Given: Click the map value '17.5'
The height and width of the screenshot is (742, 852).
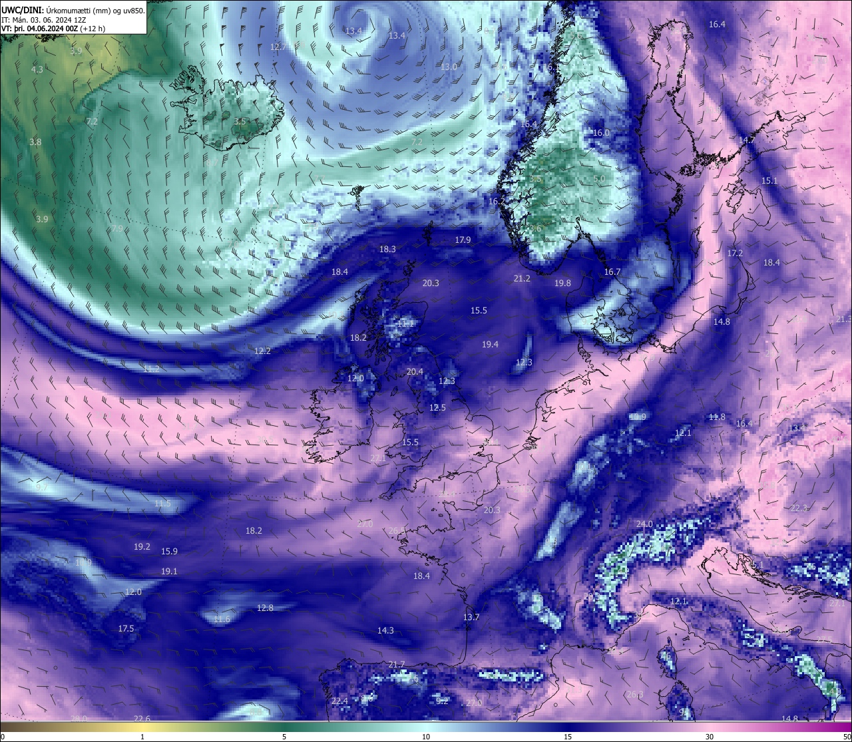Looking at the screenshot, I should point(126,628).
